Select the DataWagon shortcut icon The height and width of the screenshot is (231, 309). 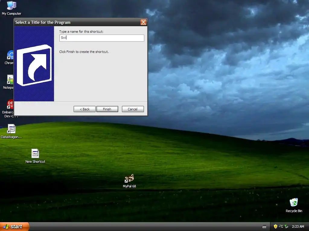[x=11, y=131]
